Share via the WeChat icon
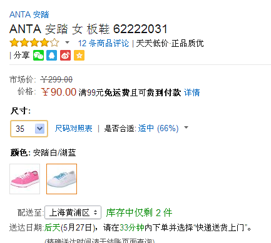The height and width of the screenshot is (243, 271). point(39,56)
